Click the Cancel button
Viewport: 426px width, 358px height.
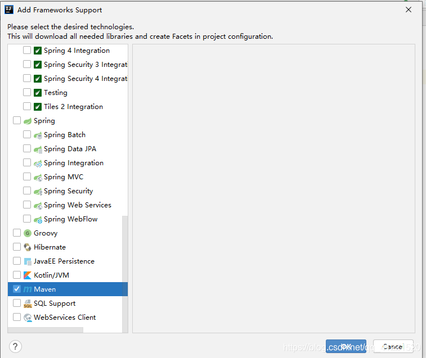pos(393,346)
